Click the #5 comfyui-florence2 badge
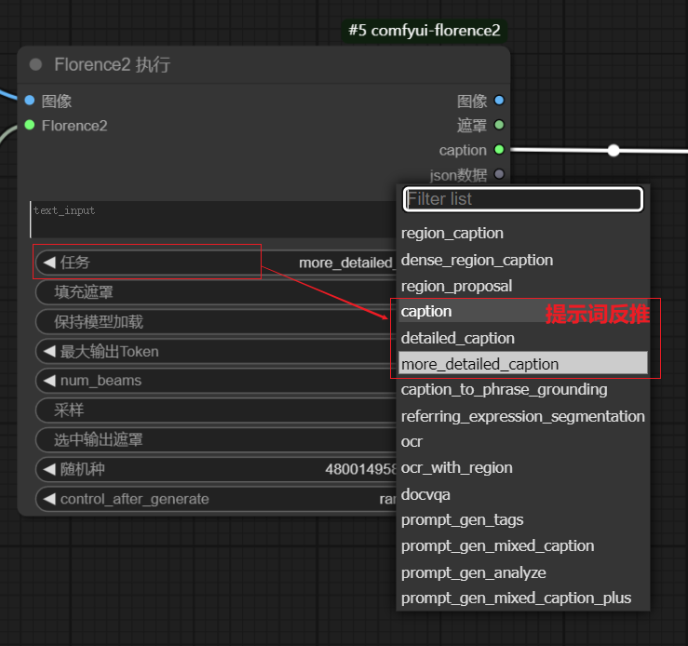This screenshot has width=688, height=646. click(x=425, y=31)
